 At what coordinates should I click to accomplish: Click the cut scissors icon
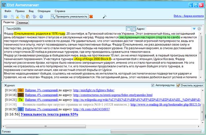(x=17, y=17)
